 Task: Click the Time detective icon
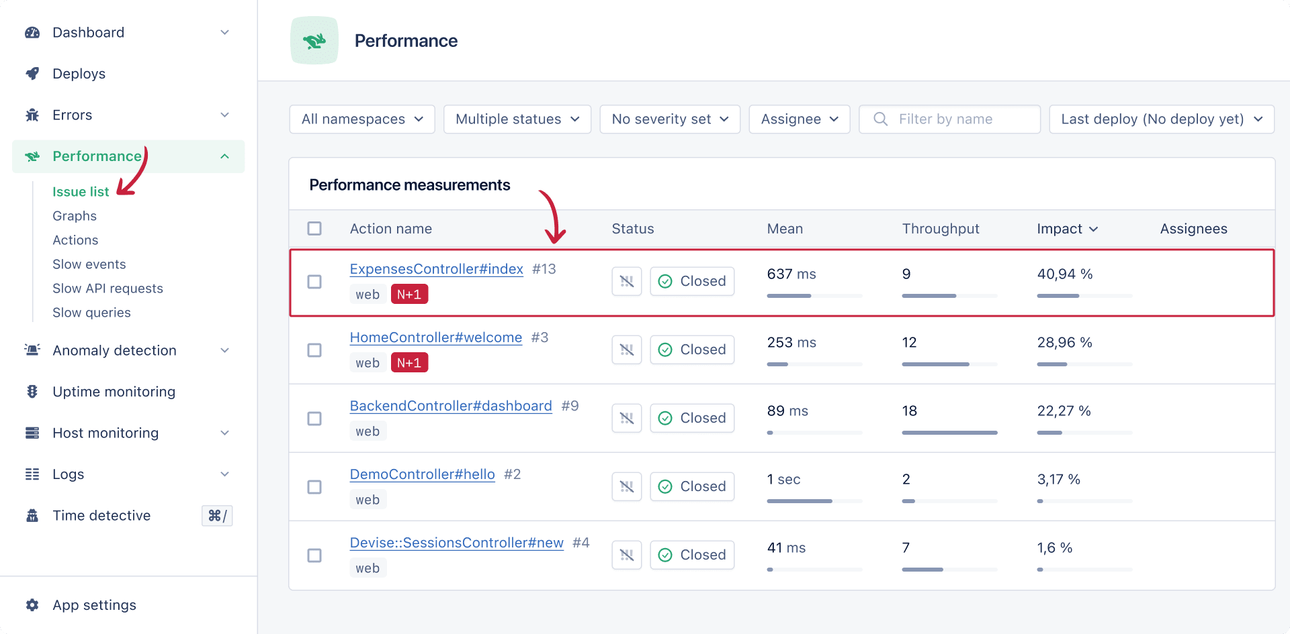pos(32,516)
